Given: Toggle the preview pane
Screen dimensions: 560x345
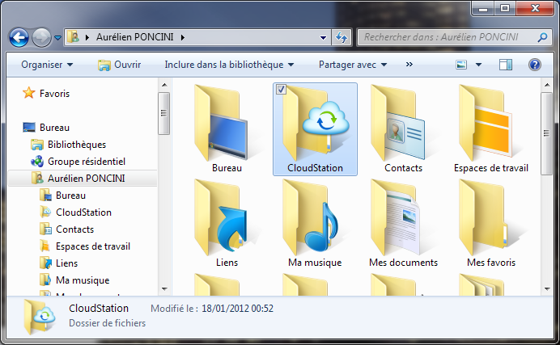Looking at the screenshot, I should click(x=505, y=65).
